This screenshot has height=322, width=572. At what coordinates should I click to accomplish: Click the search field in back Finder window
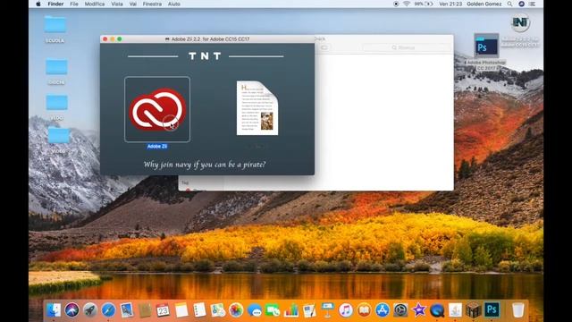[406, 47]
